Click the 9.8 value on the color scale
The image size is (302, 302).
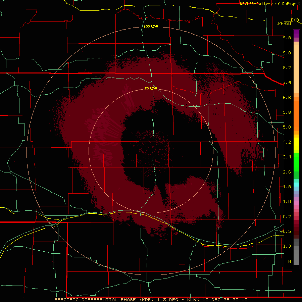[287, 38]
